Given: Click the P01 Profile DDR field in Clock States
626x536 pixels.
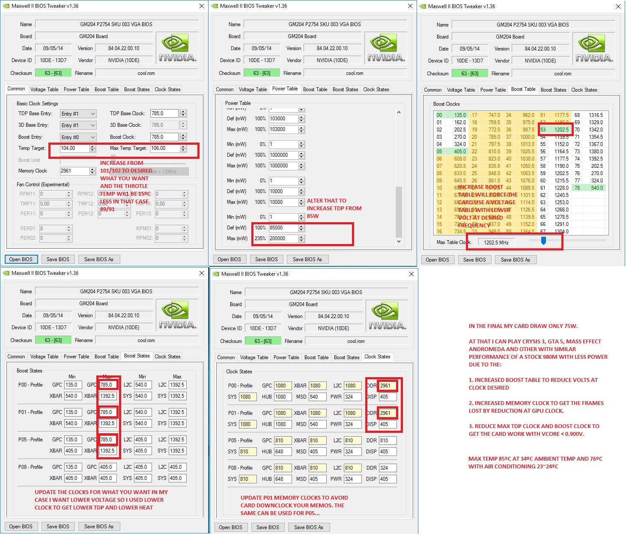Looking at the screenshot, I should (x=388, y=413).
